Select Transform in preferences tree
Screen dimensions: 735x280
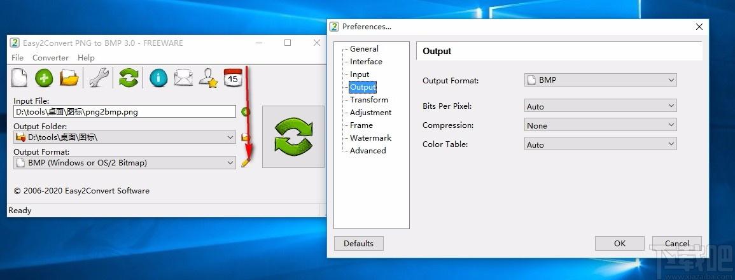[x=369, y=99]
